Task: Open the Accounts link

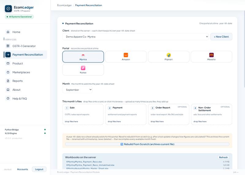Action: 22,169
